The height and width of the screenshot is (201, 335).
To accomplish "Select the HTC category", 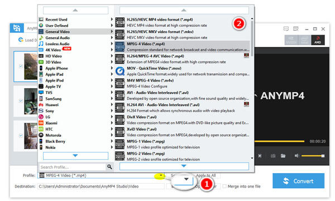I will (x=76, y=129).
